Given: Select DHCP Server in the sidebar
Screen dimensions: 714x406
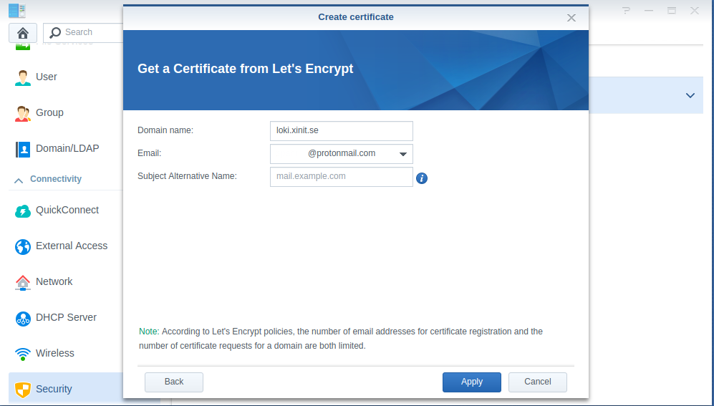Looking at the screenshot, I should [x=66, y=318].
